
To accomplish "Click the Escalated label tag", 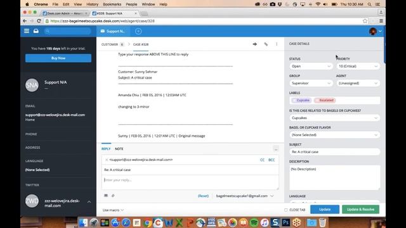I will tap(325, 100).
